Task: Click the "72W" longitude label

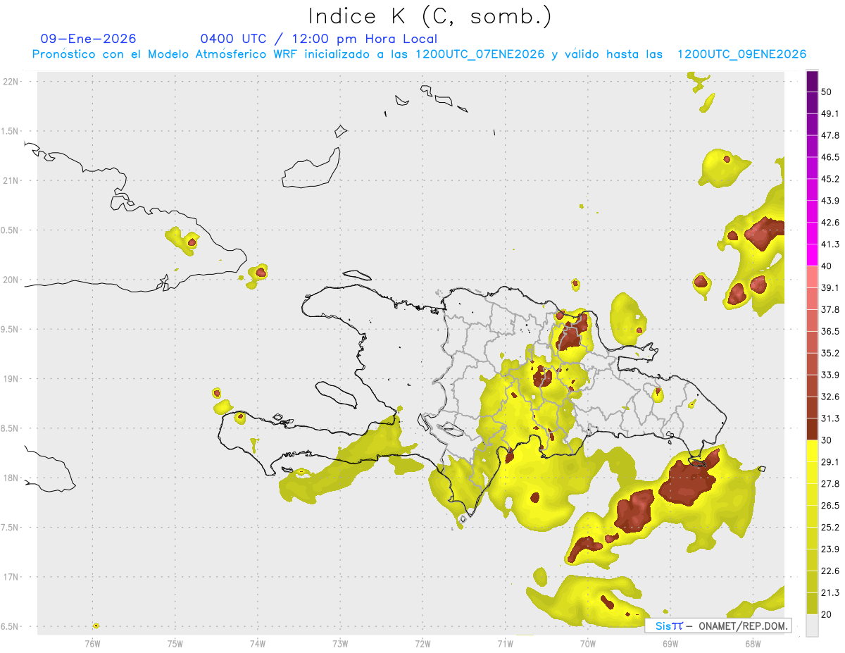Action: click(x=423, y=643)
